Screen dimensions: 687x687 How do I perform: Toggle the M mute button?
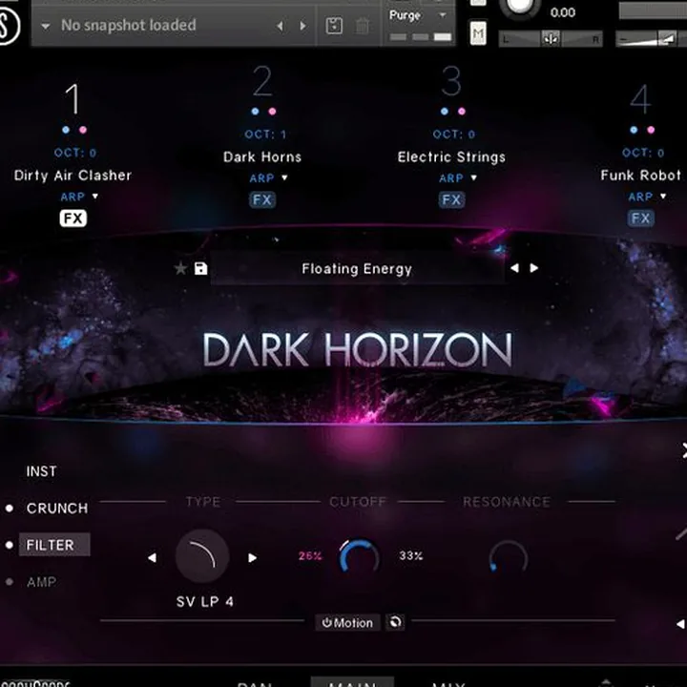[x=478, y=32]
